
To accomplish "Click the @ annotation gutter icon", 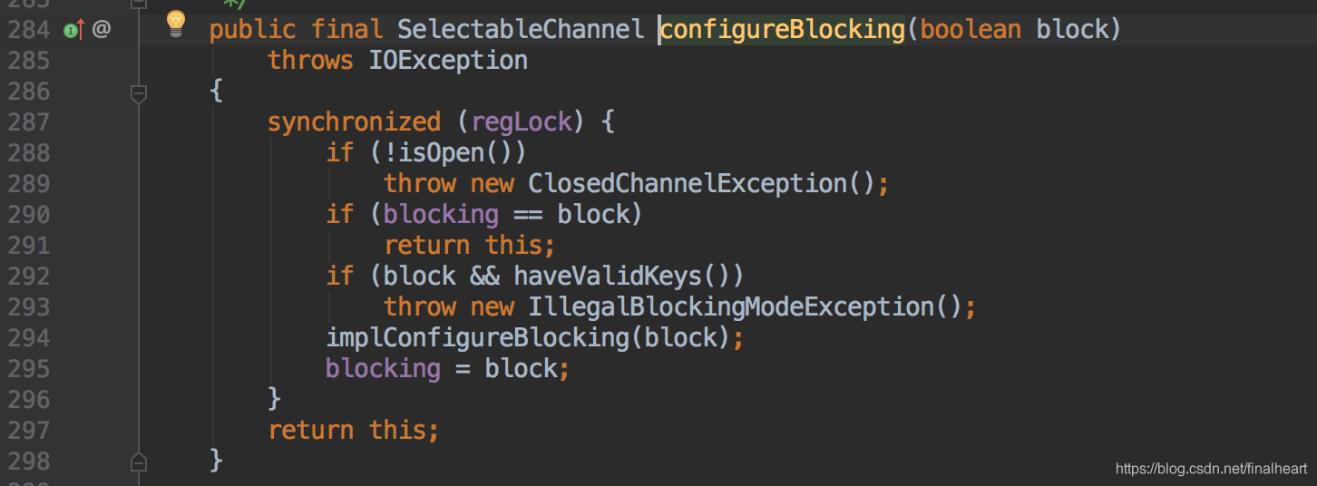I will [102, 30].
